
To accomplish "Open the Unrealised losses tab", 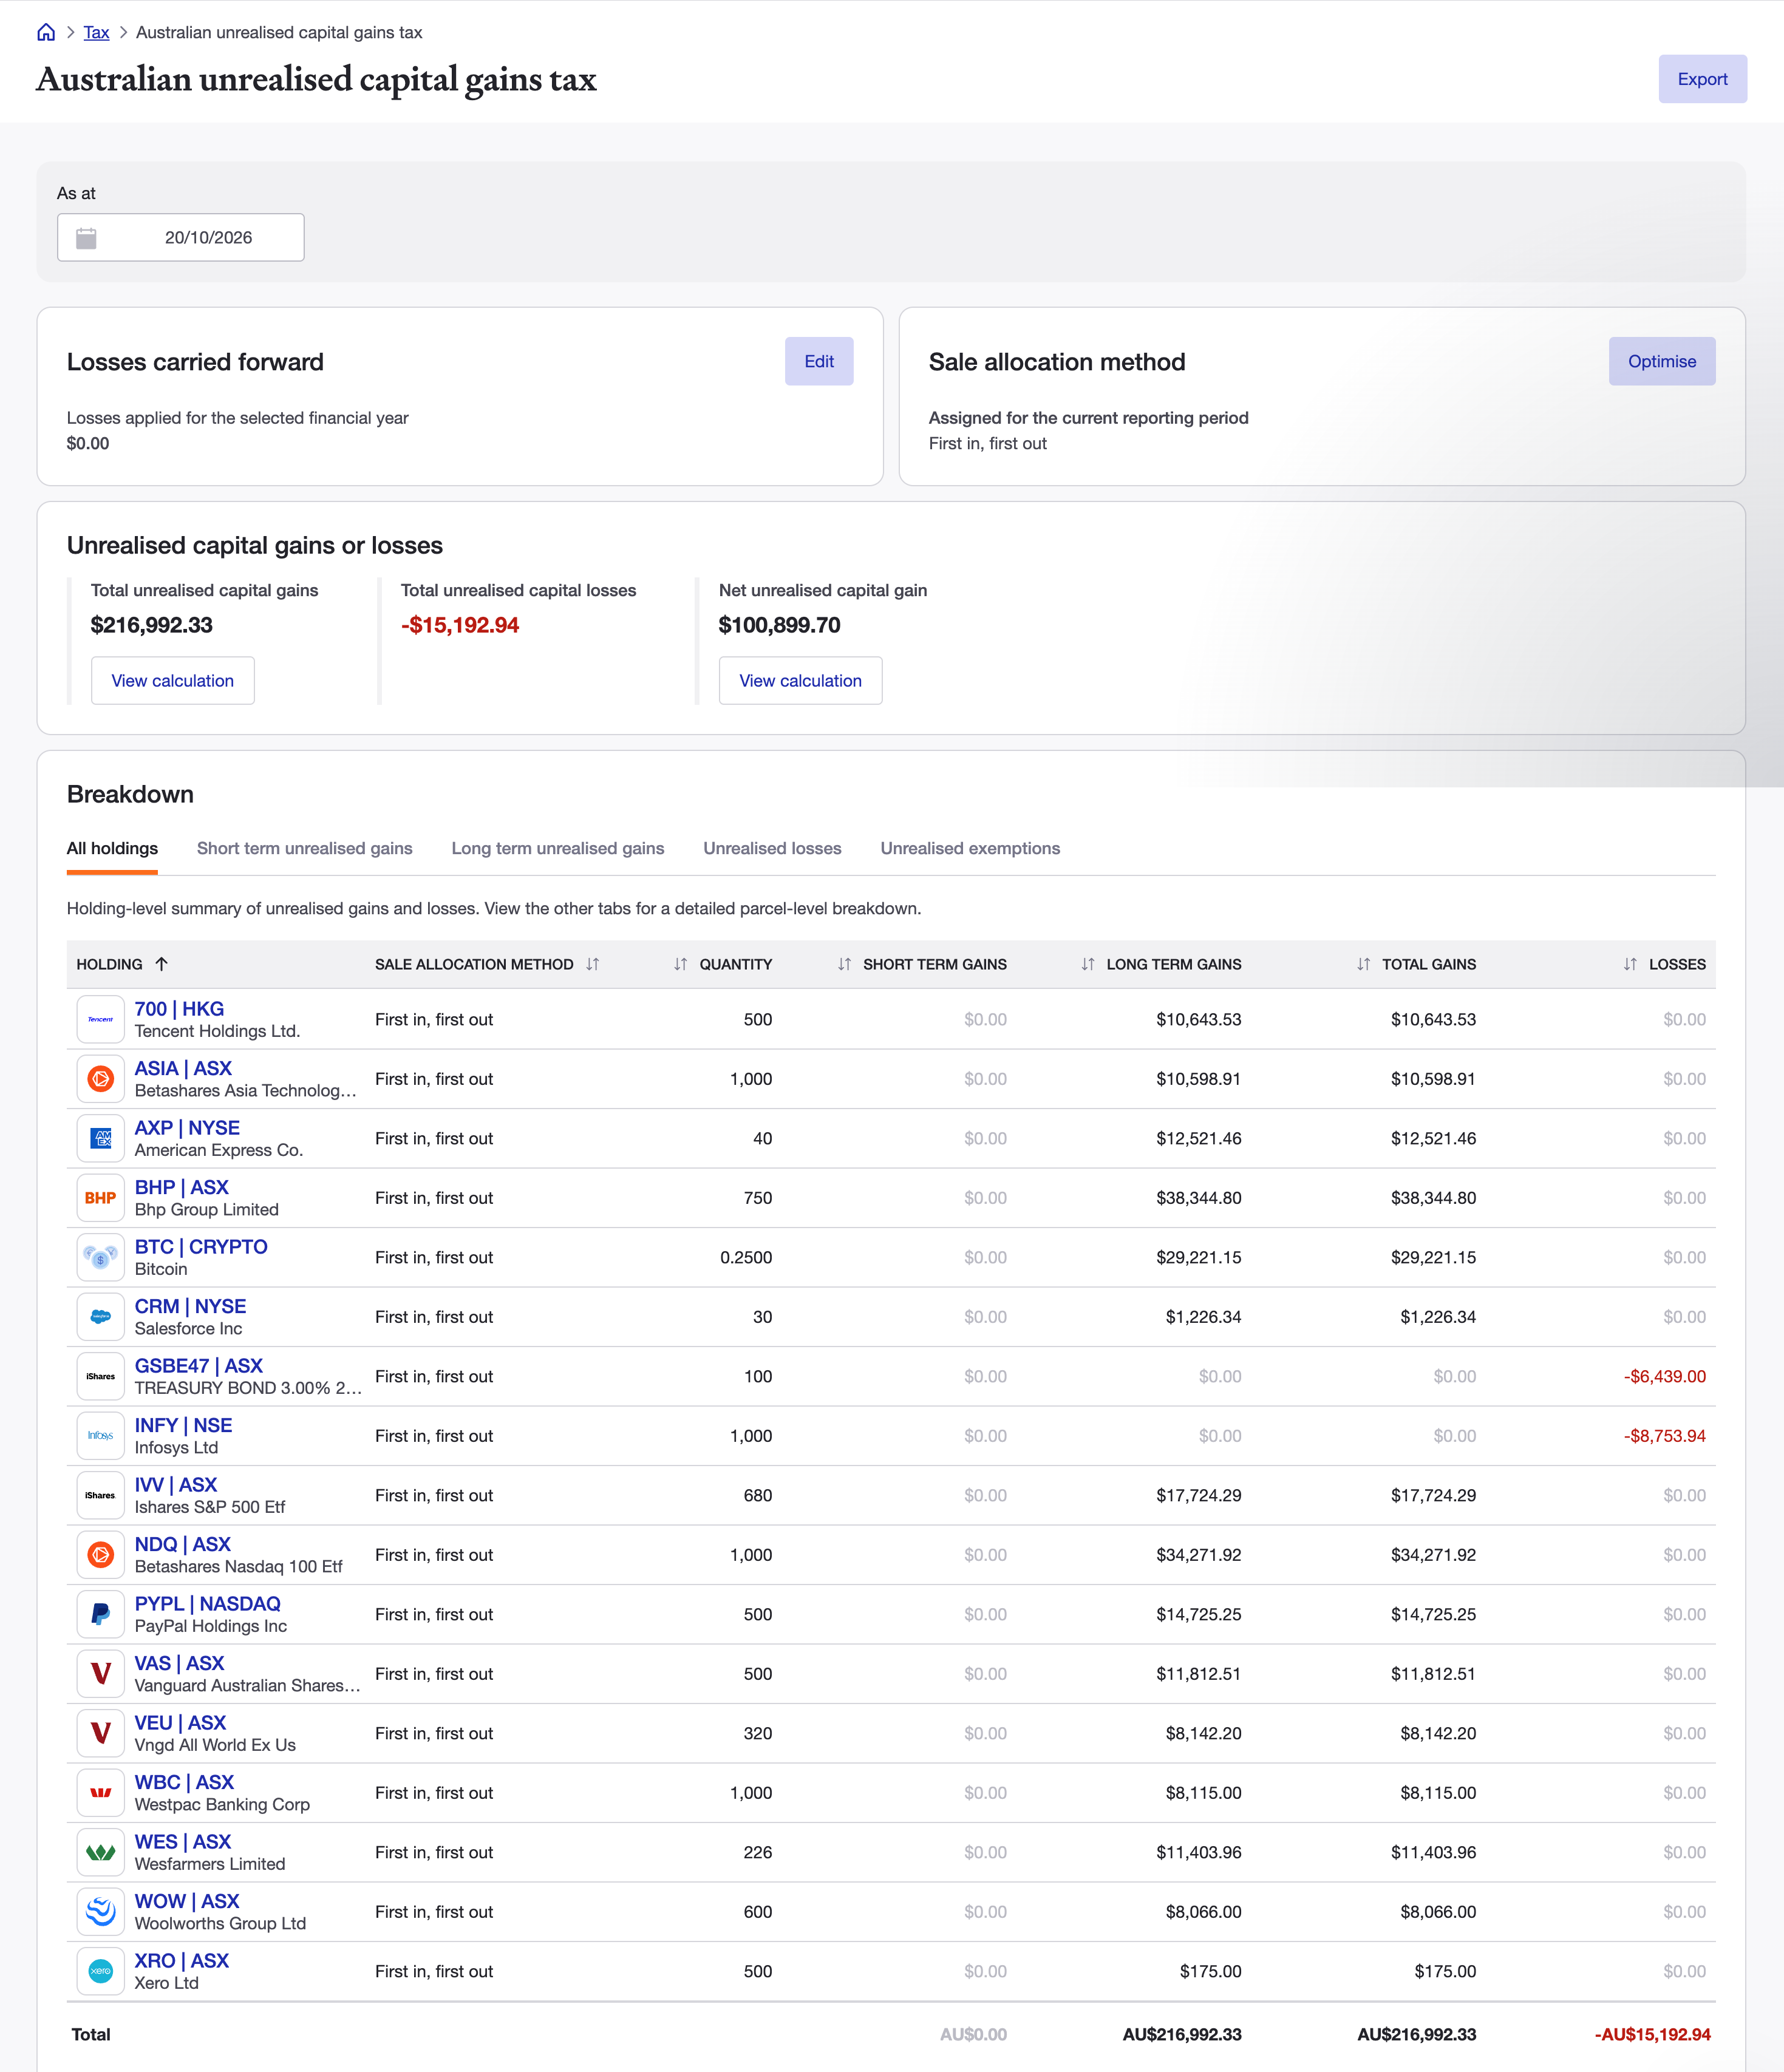I will 772,848.
